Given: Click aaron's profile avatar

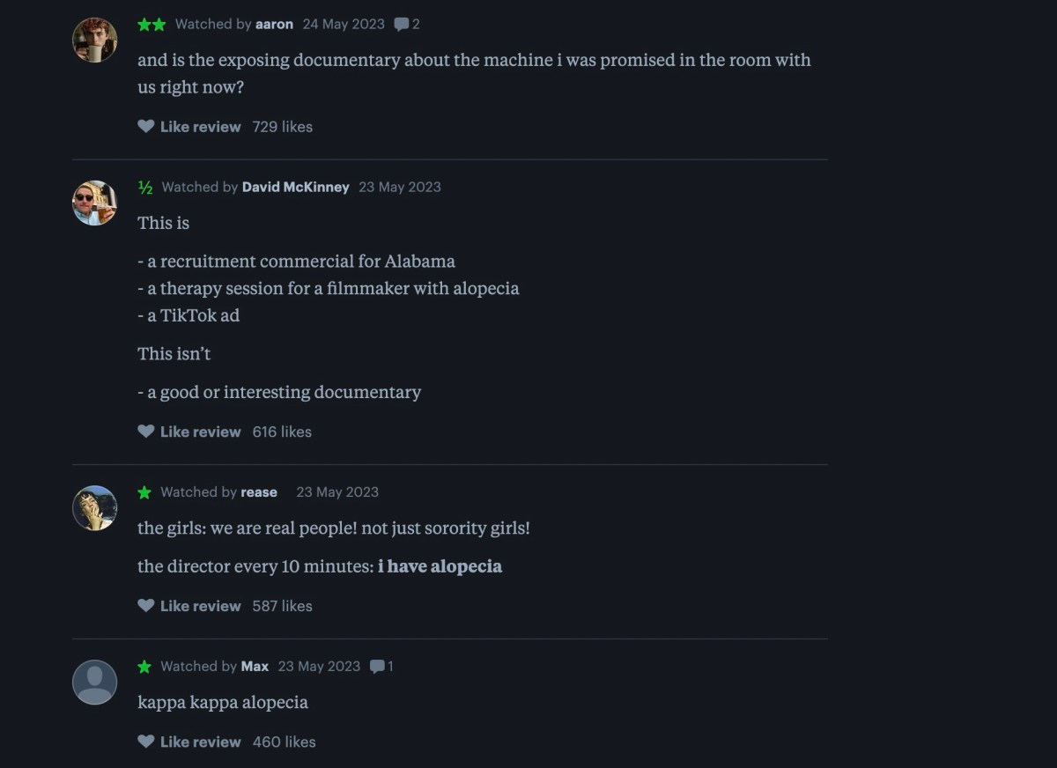Looking at the screenshot, I should [x=93, y=39].
